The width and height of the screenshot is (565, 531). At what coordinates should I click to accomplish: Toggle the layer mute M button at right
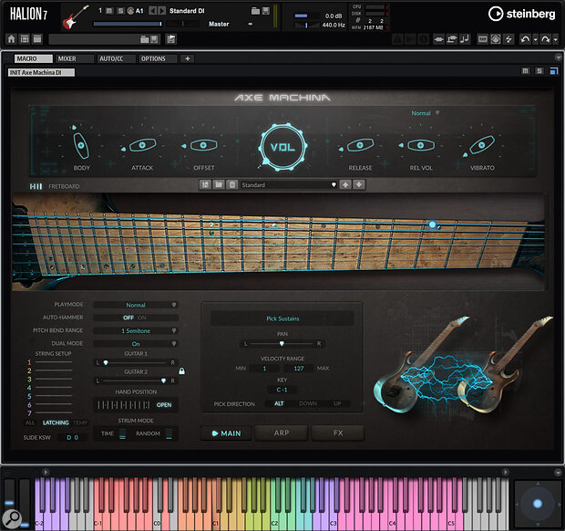point(526,70)
